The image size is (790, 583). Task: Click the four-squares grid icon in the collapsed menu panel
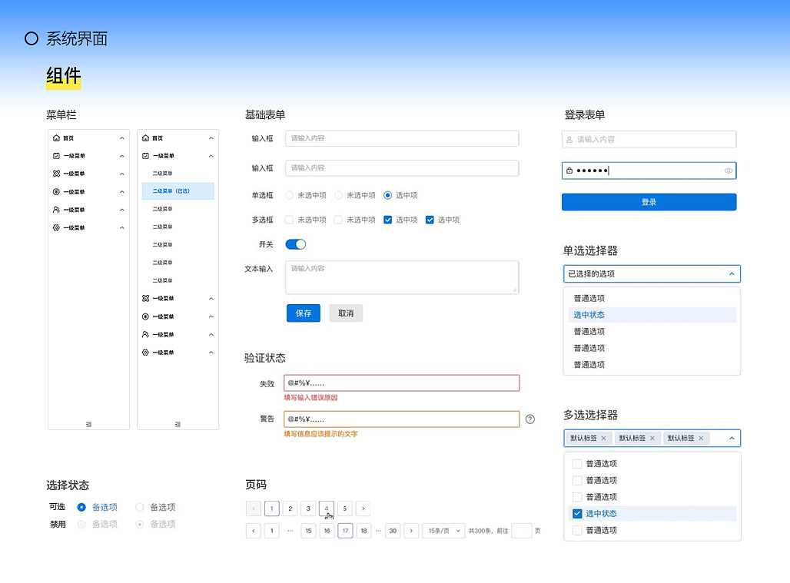click(56, 174)
